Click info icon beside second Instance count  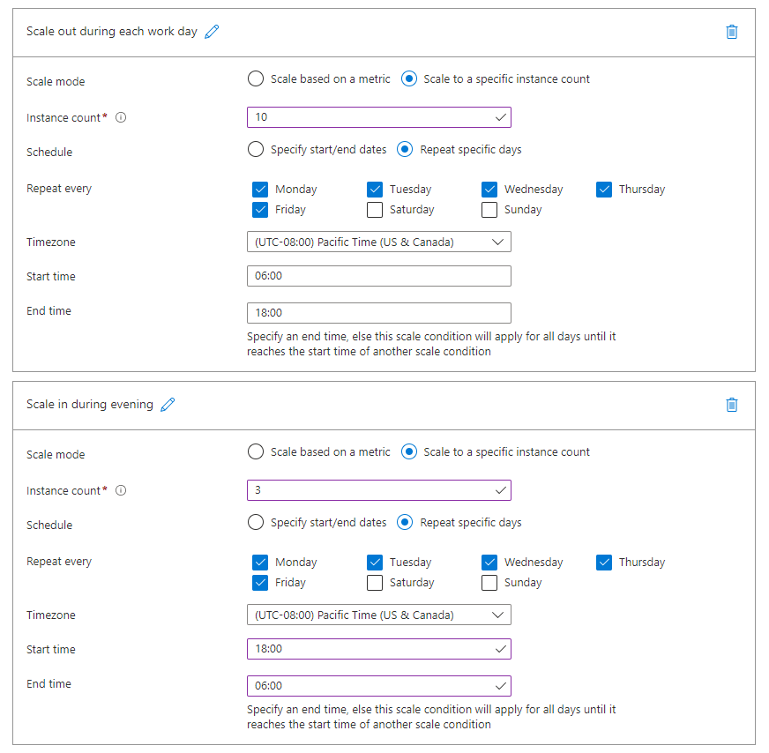pyautogui.click(x=121, y=490)
